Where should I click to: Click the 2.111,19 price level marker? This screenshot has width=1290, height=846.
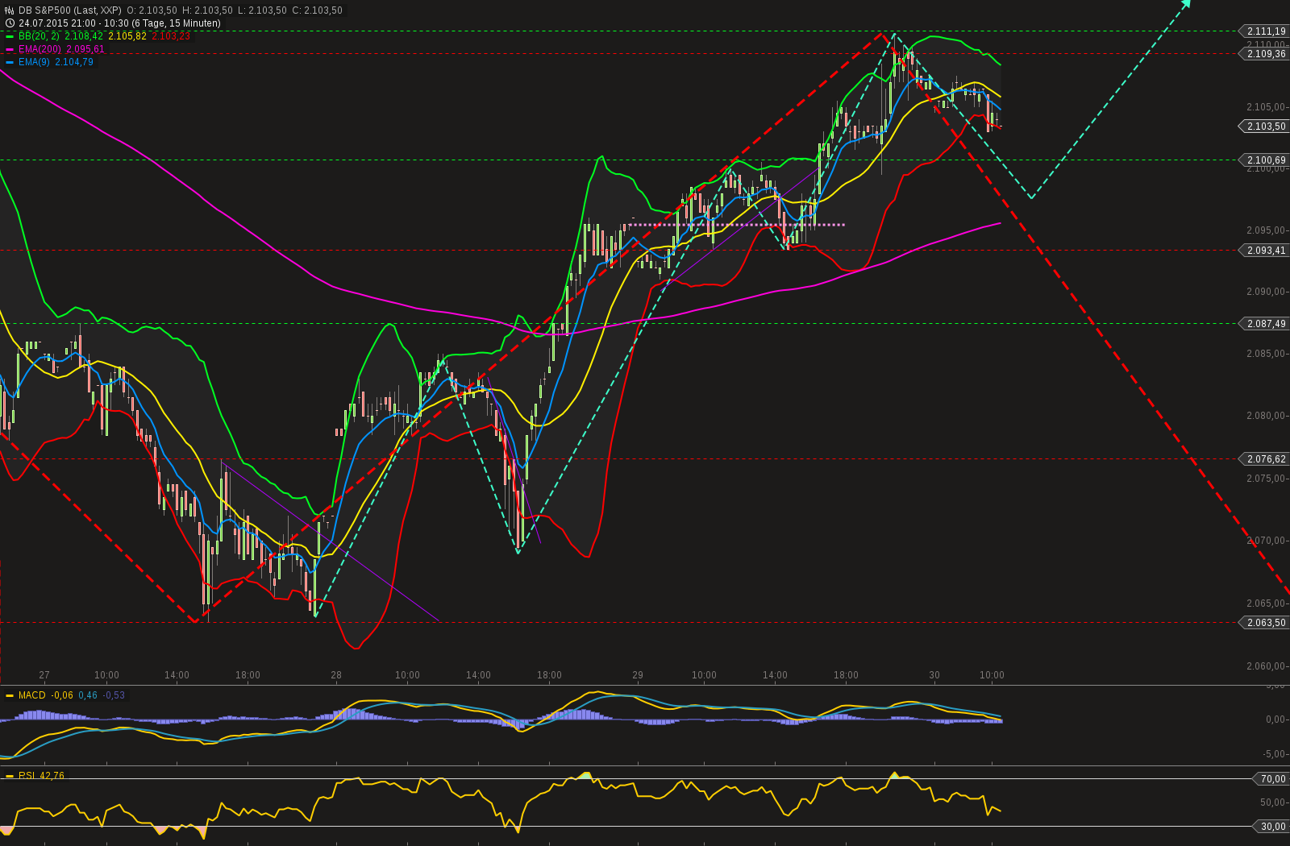click(x=1265, y=31)
